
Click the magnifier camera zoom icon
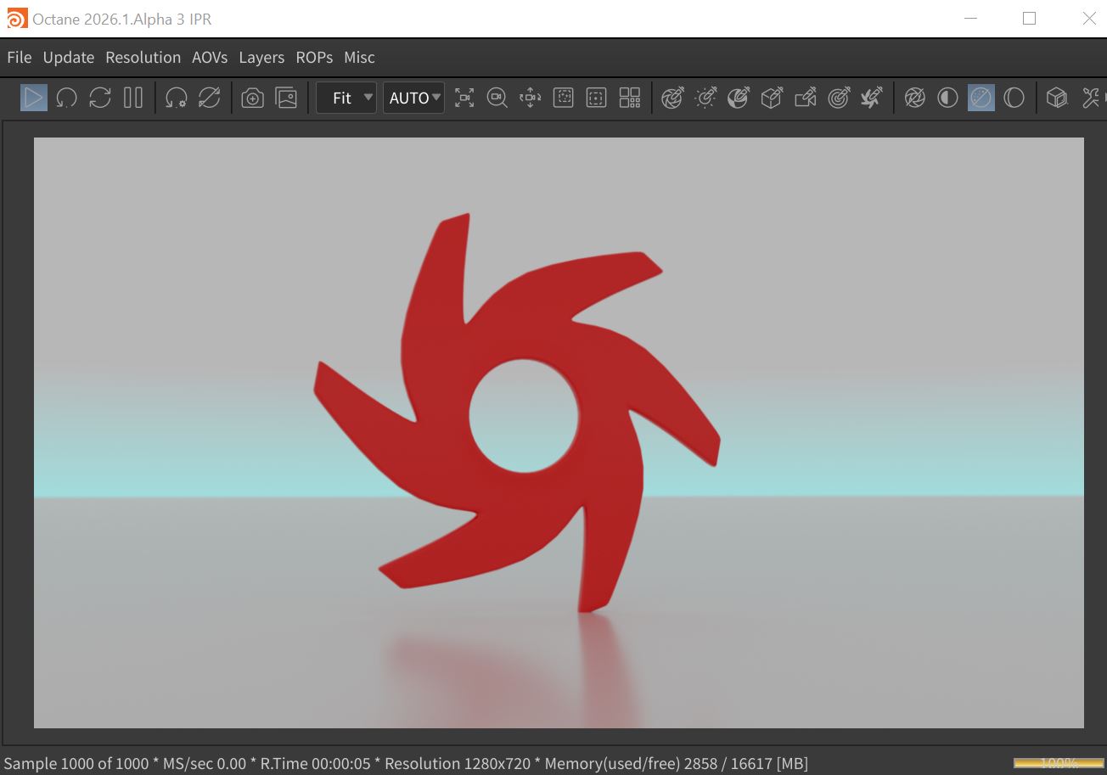[x=497, y=98]
